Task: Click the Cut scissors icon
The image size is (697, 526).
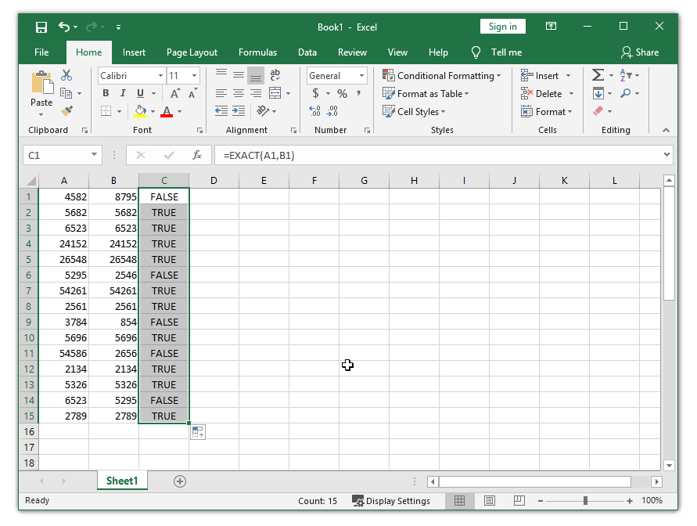Action: click(x=66, y=75)
